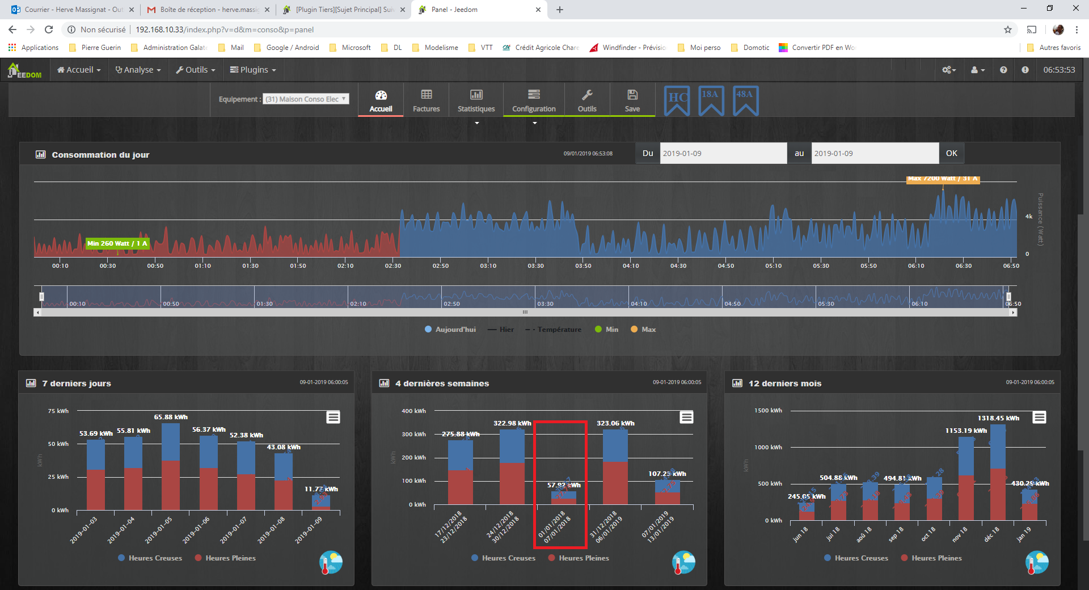The width and height of the screenshot is (1089, 590).
Task: Open the user account menu icon
Action: (977, 70)
